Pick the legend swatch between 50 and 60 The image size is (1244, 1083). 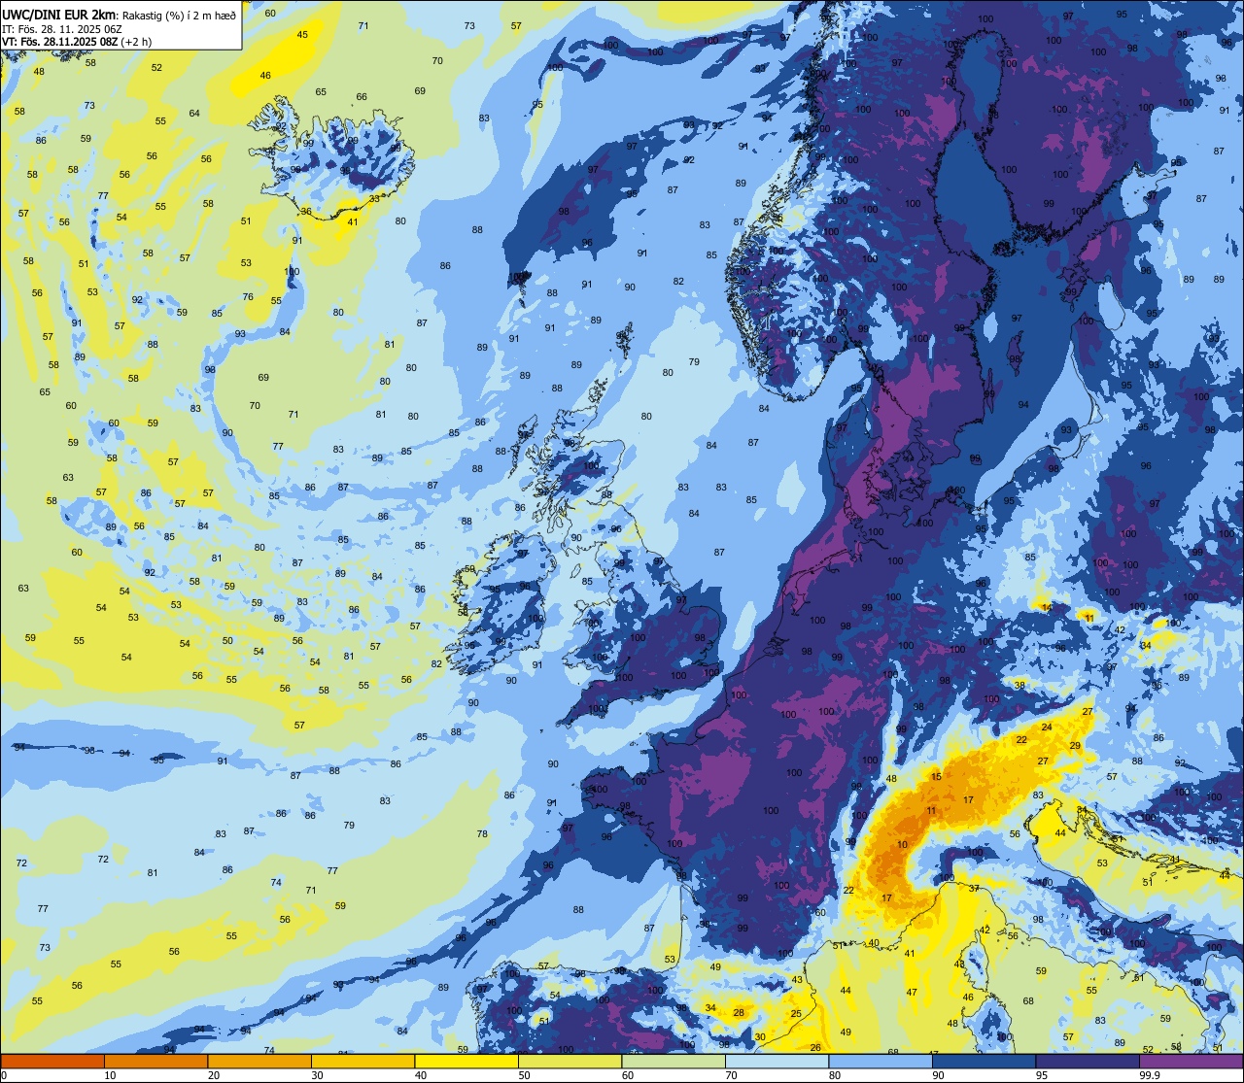(570, 1061)
